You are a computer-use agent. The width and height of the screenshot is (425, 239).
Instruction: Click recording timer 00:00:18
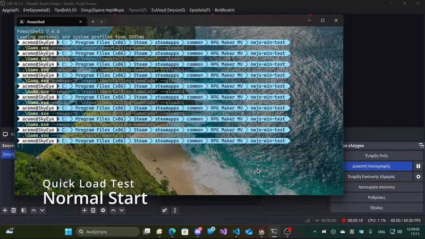355,221
